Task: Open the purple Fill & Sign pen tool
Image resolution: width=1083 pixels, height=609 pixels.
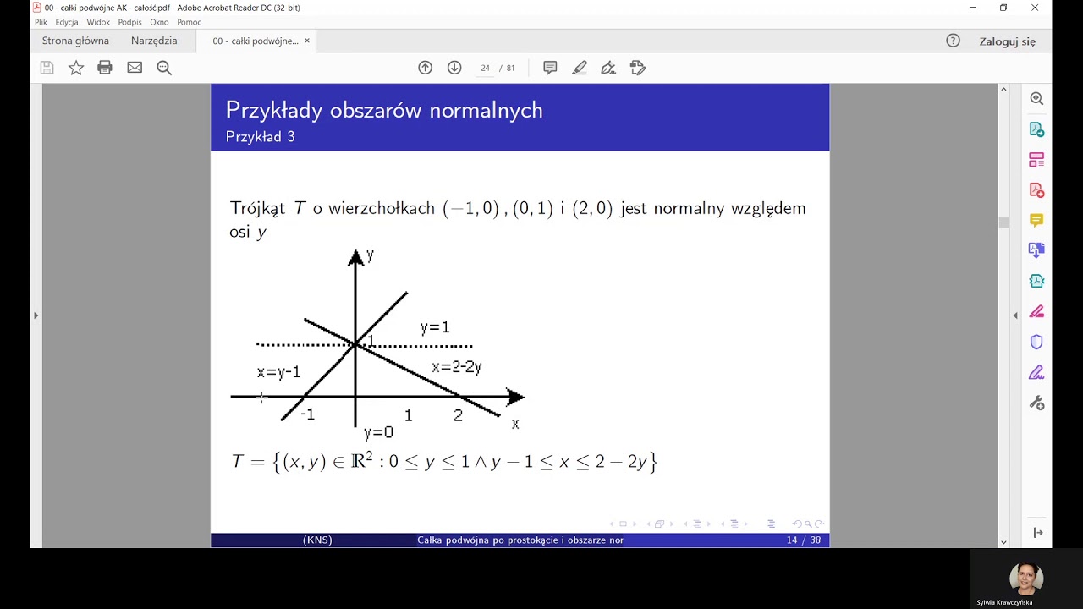Action: [1036, 372]
